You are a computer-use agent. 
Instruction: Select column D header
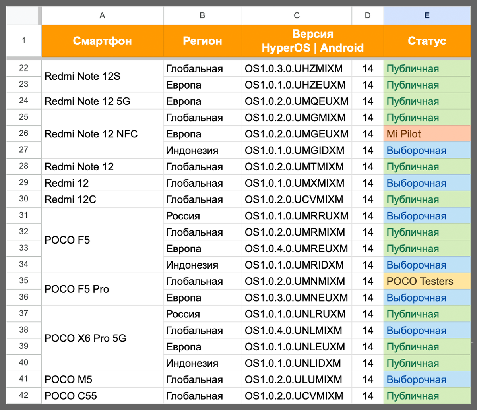coord(368,15)
